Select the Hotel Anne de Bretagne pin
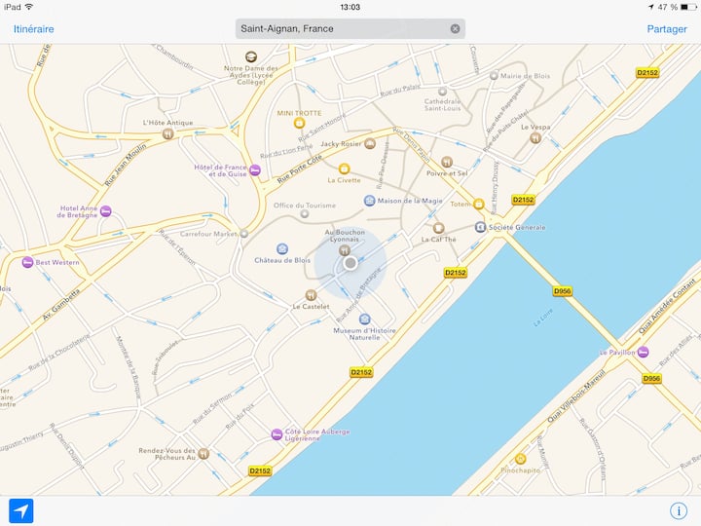This screenshot has height=526, width=701. (106, 210)
